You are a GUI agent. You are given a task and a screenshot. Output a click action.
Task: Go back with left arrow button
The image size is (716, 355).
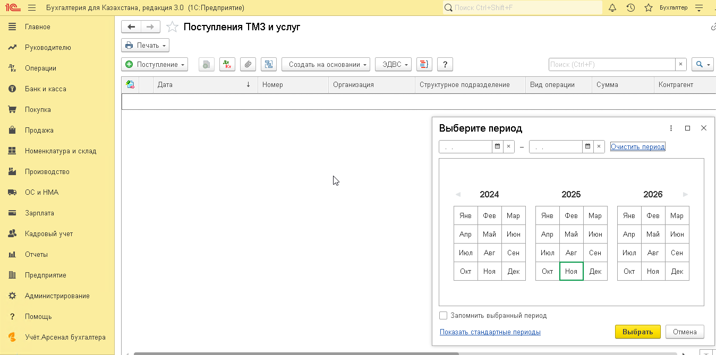pyautogui.click(x=131, y=27)
